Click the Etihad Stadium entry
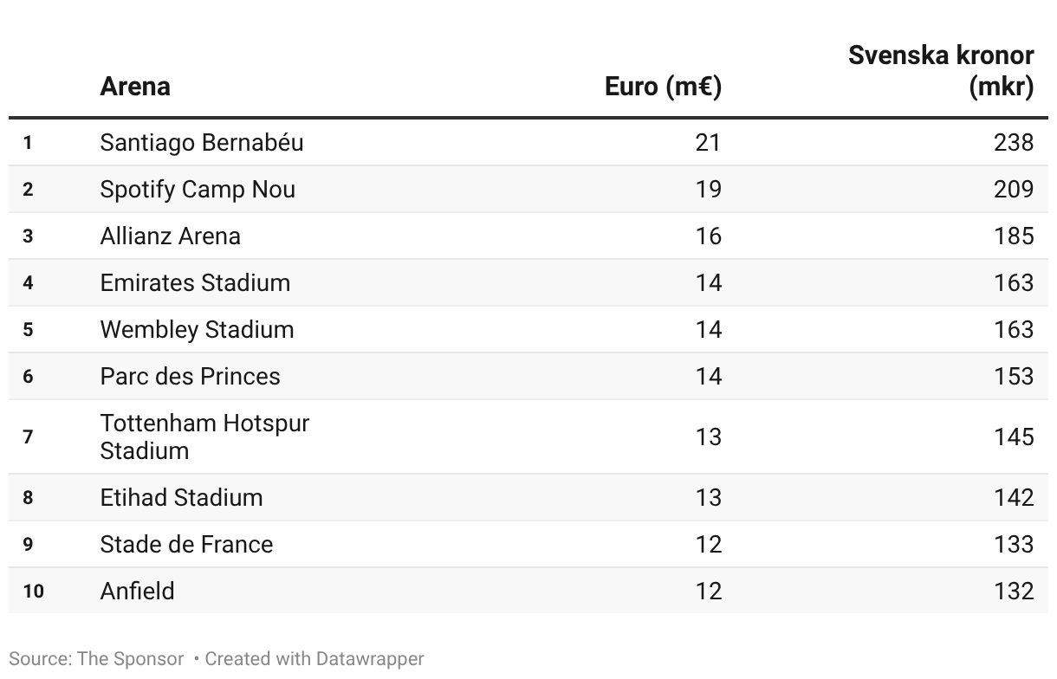Viewport: 1057px width, 679px height. [181, 497]
